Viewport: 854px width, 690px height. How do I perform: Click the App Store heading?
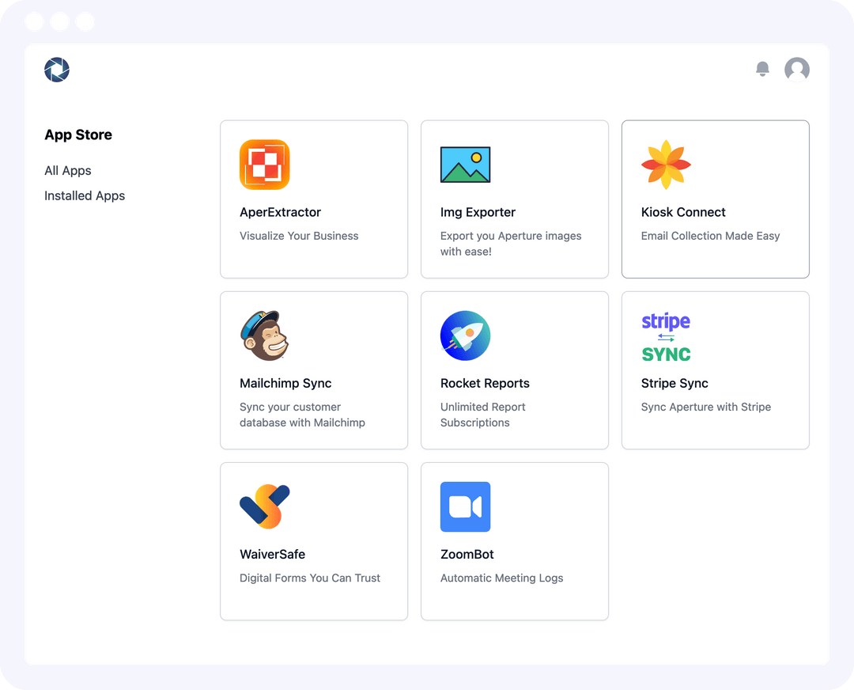[x=78, y=135]
